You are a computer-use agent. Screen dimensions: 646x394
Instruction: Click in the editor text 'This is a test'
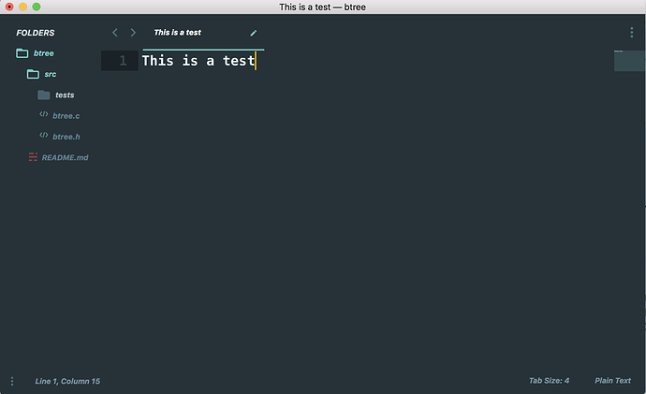(198, 61)
